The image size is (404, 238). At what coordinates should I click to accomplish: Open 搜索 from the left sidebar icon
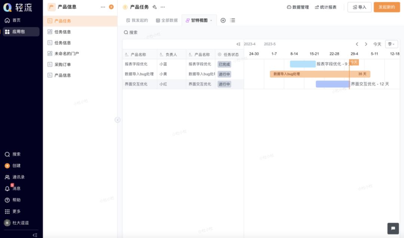coord(7,154)
